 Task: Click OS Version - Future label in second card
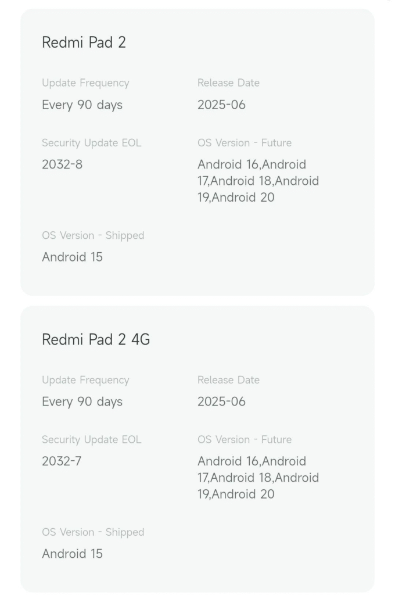[245, 439]
